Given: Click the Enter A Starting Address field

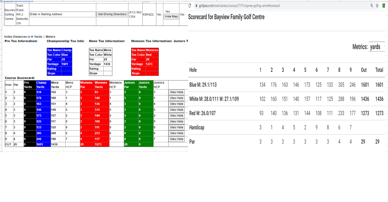Looking at the screenshot, I should coord(63,14).
